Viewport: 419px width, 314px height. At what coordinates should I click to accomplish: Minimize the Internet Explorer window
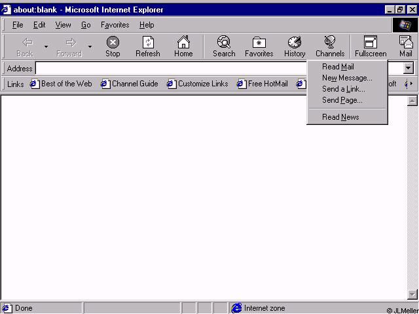point(390,10)
